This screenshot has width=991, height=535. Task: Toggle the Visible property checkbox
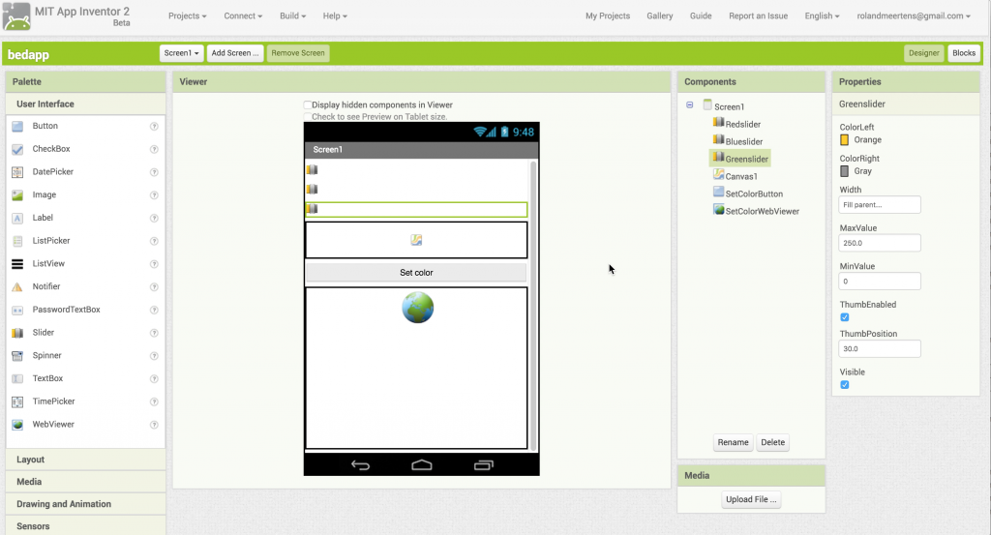(x=845, y=385)
